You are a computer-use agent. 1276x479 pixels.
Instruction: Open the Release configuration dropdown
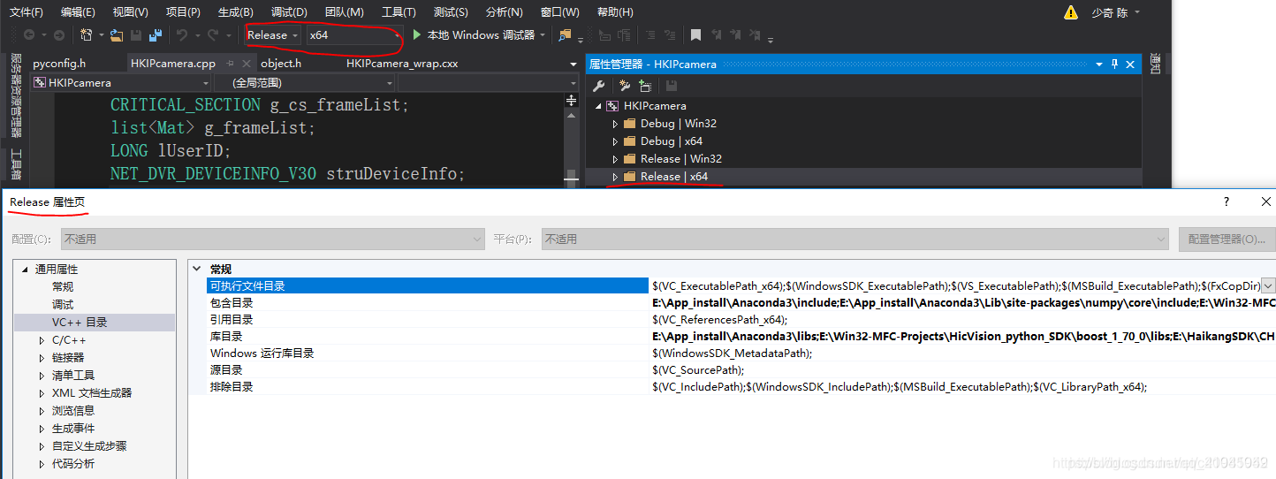[x=274, y=35]
